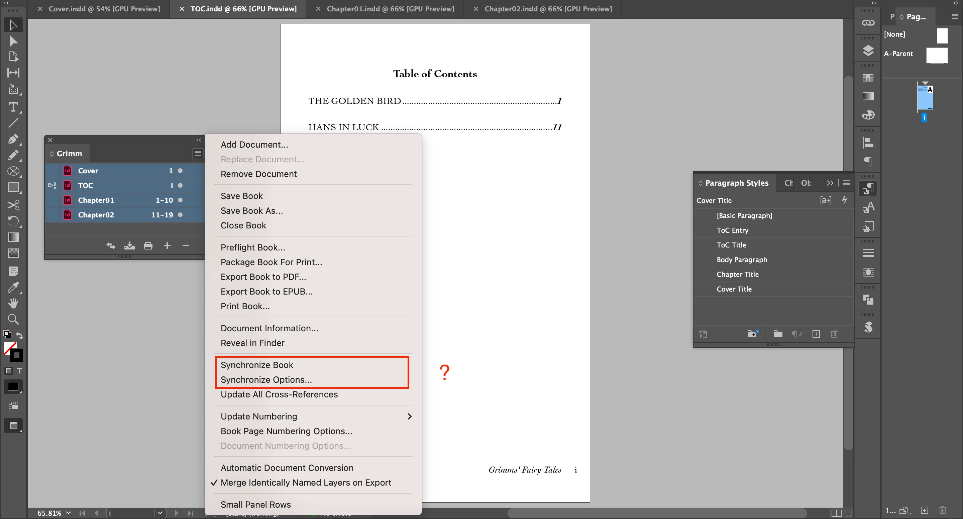Set TOC as style source indicator

(52, 185)
